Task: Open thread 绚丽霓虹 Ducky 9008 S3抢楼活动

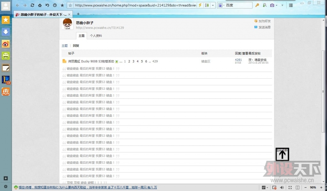Action: pos(91,61)
